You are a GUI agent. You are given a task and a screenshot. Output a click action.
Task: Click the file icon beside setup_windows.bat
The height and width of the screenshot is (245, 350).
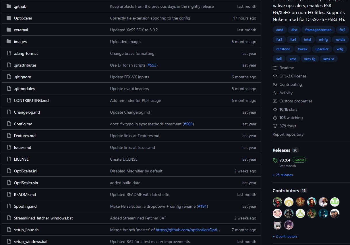tap(9, 242)
